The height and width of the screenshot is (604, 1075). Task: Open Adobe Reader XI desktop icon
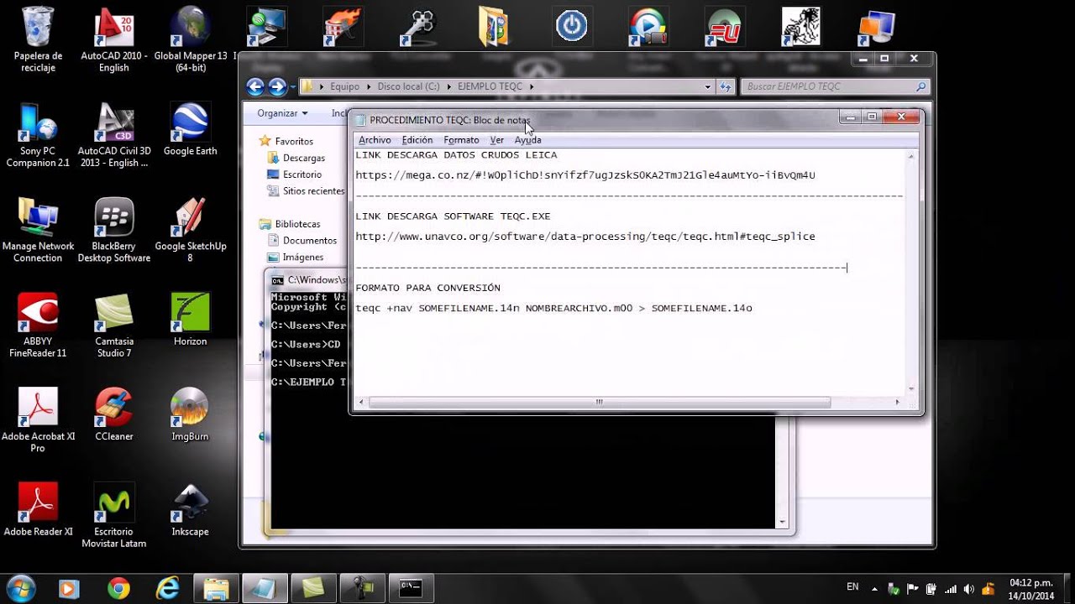(38, 509)
